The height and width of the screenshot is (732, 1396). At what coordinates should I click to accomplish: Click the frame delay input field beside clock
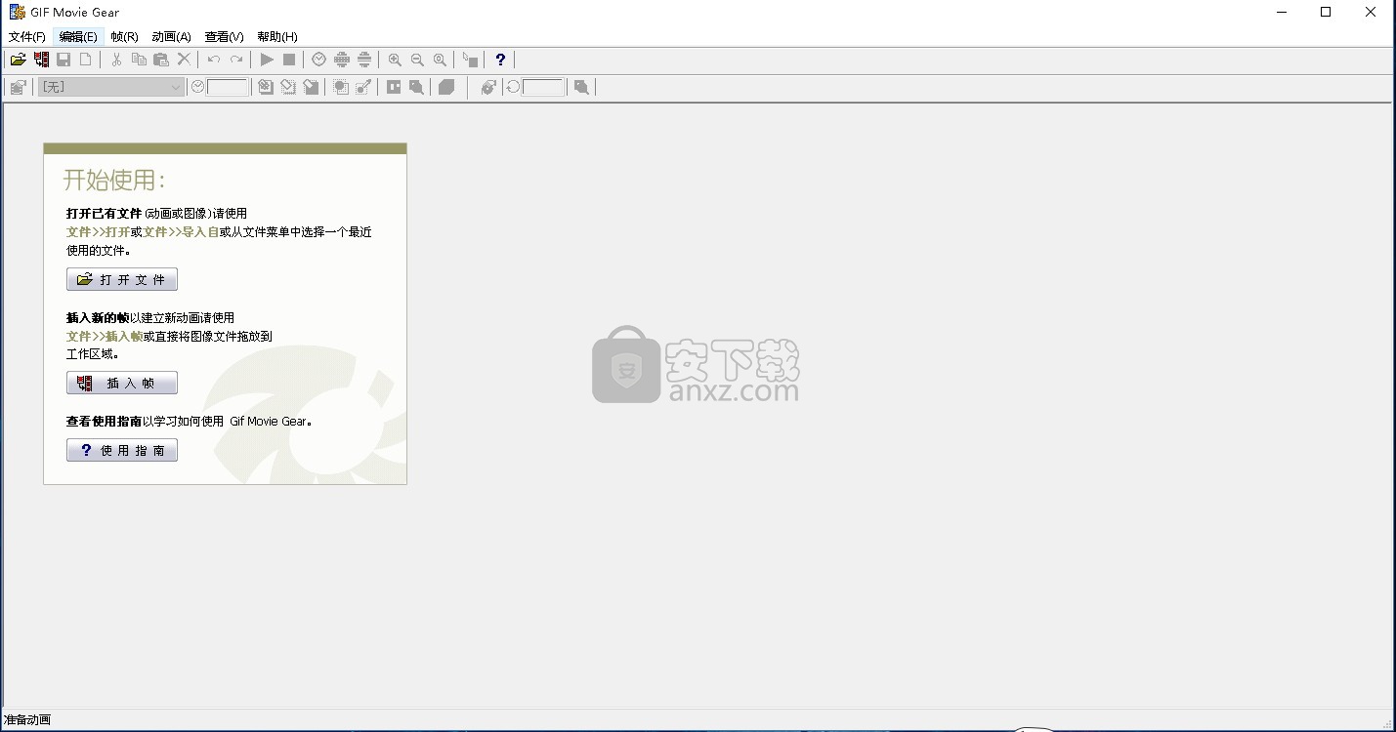[228, 87]
